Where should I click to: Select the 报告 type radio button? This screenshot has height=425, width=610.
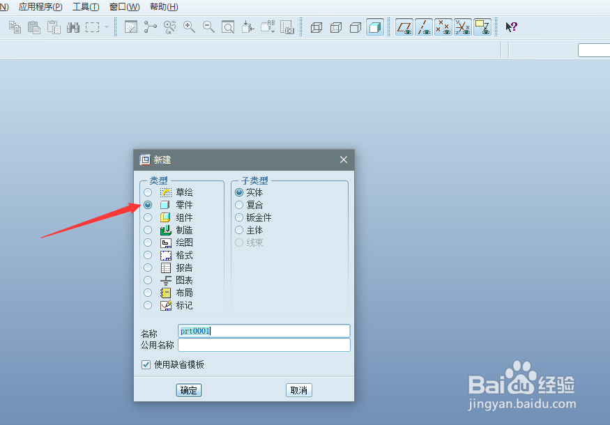point(148,268)
